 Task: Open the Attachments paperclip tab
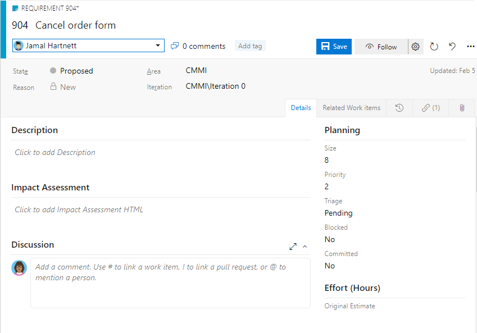pyautogui.click(x=461, y=107)
